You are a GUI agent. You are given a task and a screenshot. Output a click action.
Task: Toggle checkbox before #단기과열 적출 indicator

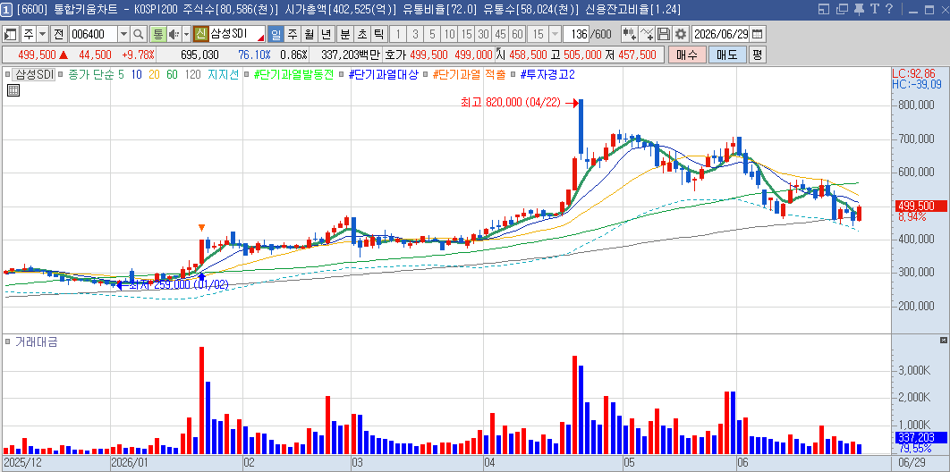pyautogui.click(x=426, y=75)
